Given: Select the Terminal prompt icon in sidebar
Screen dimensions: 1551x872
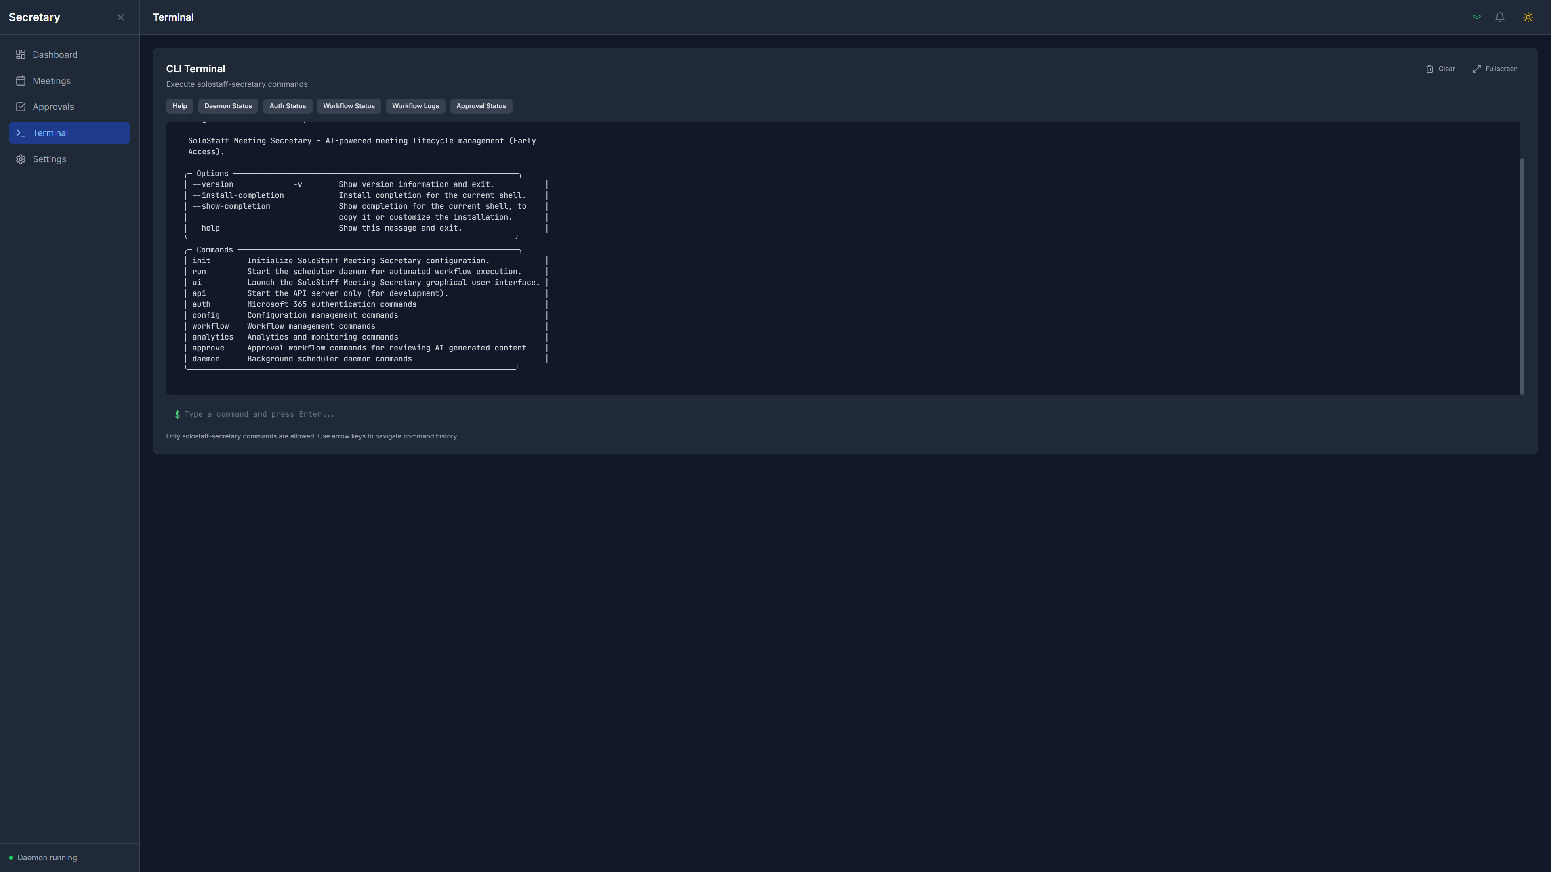Looking at the screenshot, I should pyautogui.click(x=21, y=133).
